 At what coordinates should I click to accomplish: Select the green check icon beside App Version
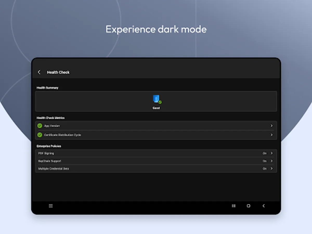tap(40, 126)
